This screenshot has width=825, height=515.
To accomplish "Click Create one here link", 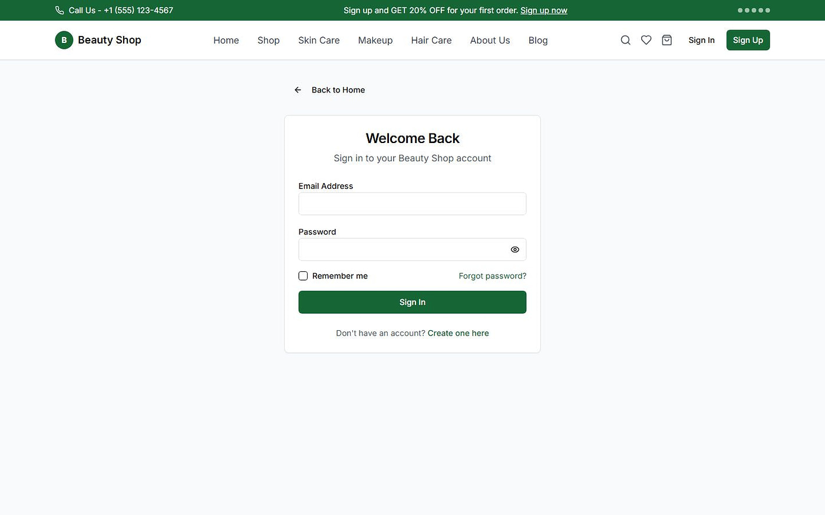I will click(x=458, y=333).
